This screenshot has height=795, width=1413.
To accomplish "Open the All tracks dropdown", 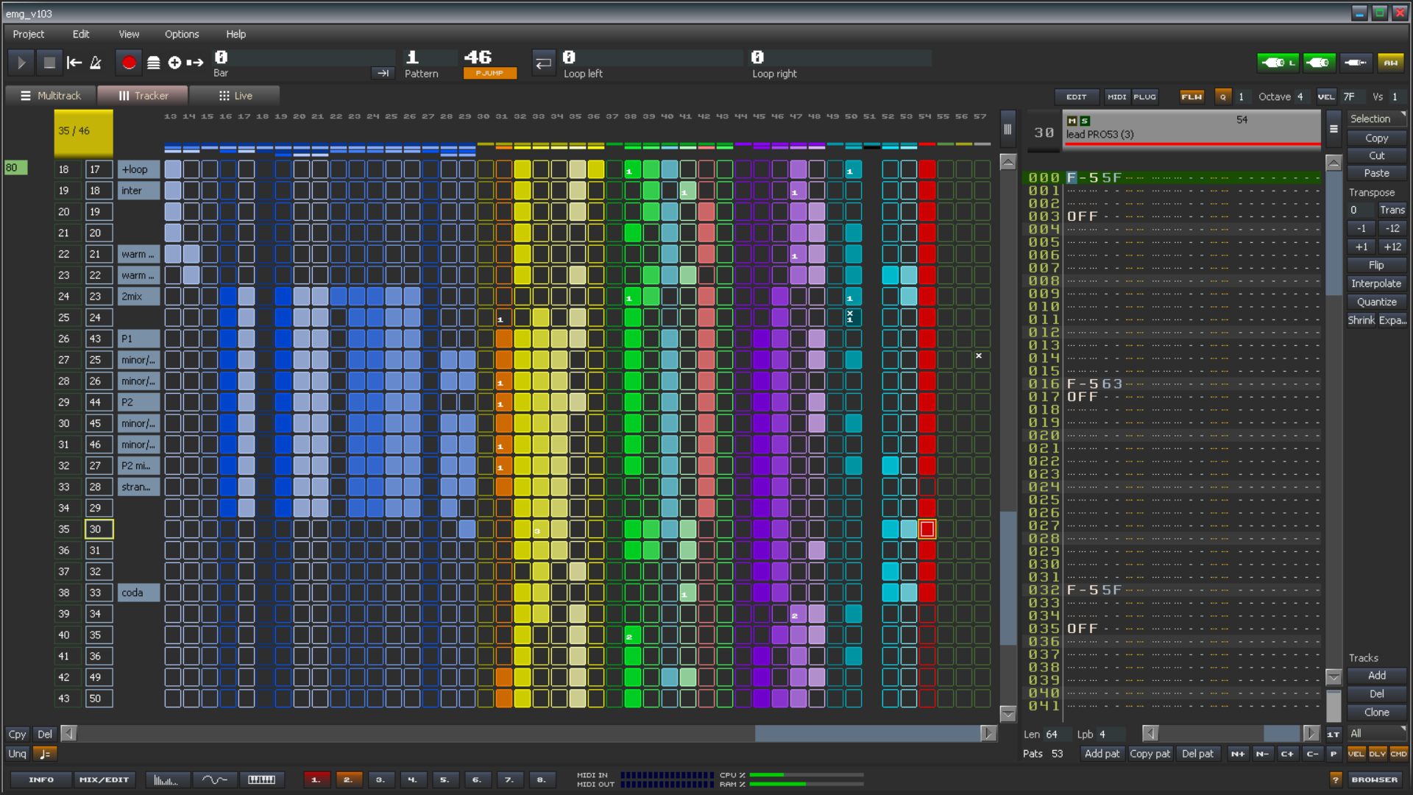I will click(x=1376, y=733).
